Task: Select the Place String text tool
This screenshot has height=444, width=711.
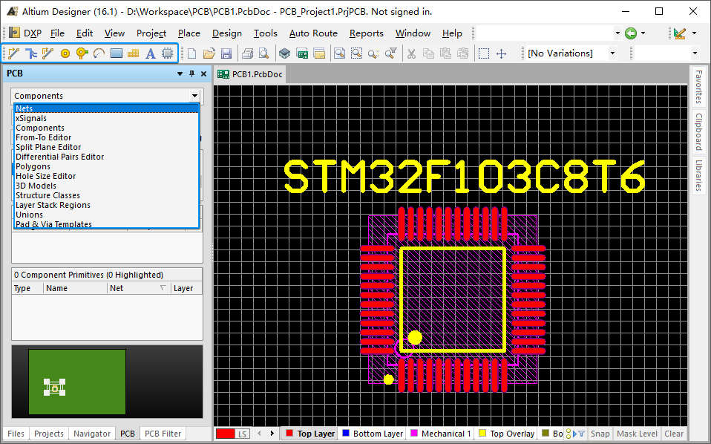Action: [x=151, y=53]
